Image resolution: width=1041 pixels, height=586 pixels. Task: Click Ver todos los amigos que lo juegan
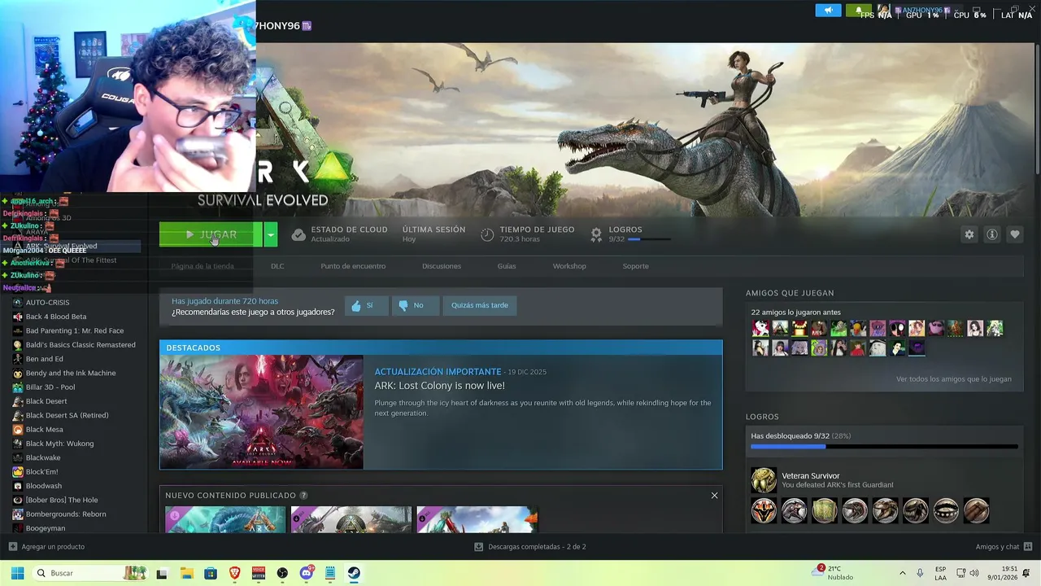(954, 379)
